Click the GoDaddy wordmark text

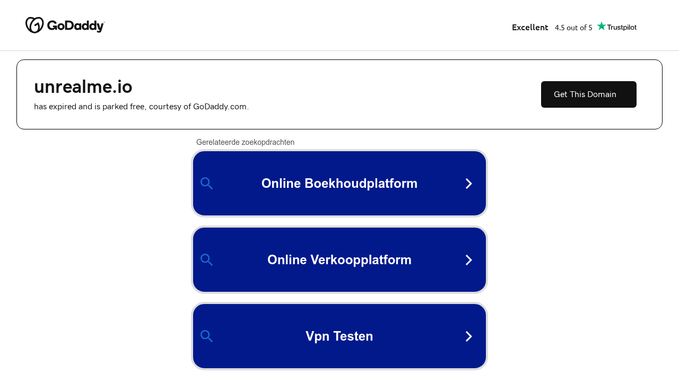pos(75,25)
